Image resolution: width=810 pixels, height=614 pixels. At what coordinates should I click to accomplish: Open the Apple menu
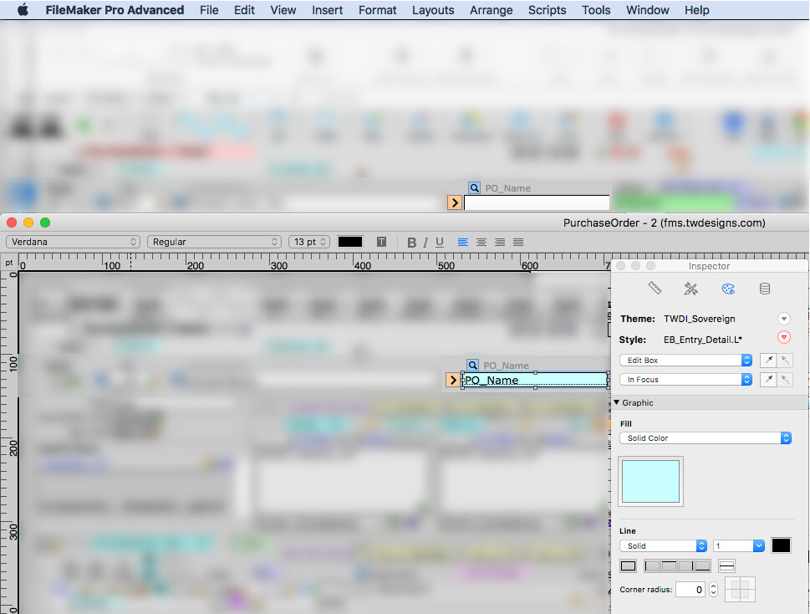click(x=23, y=10)
